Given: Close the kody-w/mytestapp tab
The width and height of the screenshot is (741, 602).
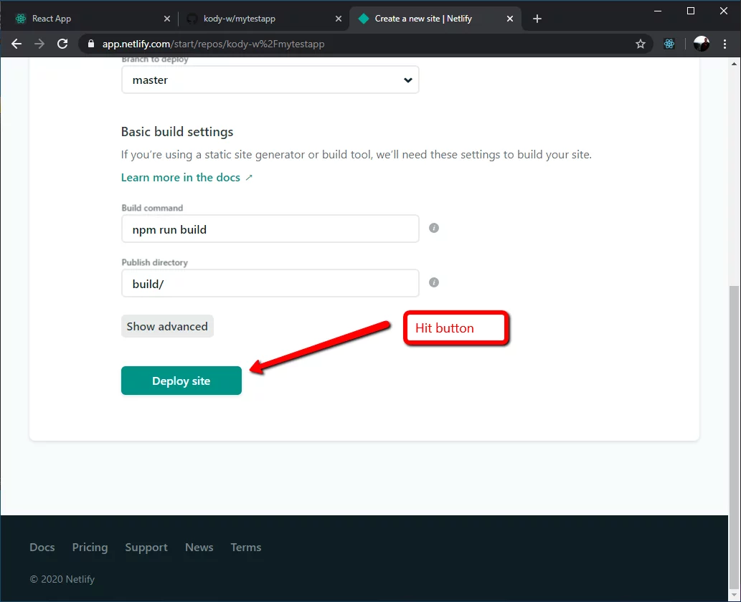Looking at the screenshot, I should click(339, 19).
